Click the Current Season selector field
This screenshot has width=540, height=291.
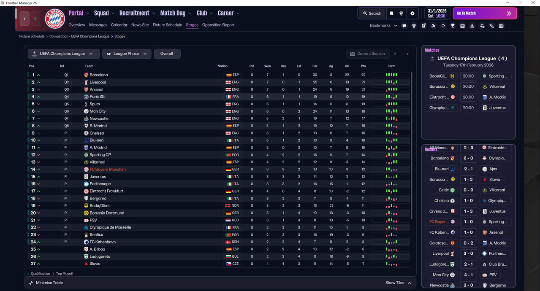point(367,54)
